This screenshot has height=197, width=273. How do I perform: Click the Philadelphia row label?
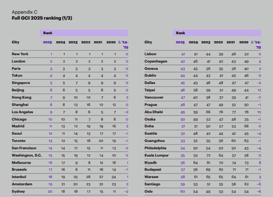156,148
